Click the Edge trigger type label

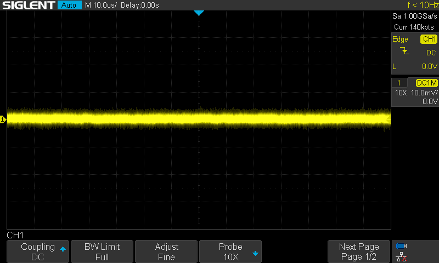tap(400, 39)
